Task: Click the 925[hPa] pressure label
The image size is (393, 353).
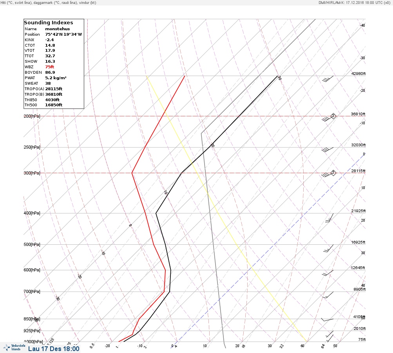Action: click(32, 331)
